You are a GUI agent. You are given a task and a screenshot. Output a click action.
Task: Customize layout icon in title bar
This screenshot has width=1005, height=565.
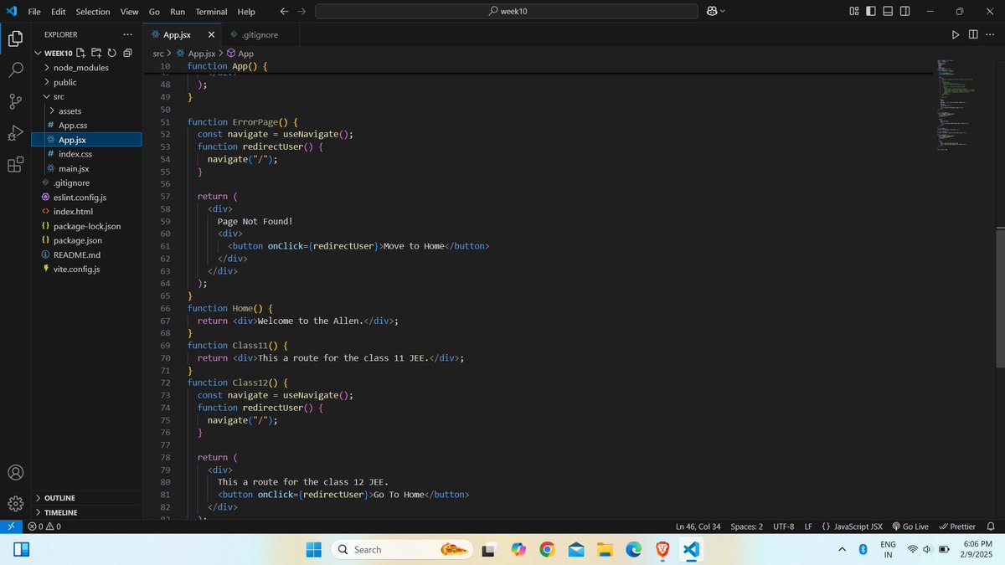pyautogui.click(x=854, y=11)
